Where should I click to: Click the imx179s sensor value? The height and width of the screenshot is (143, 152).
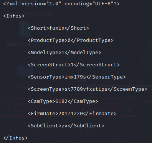(75, 77)
